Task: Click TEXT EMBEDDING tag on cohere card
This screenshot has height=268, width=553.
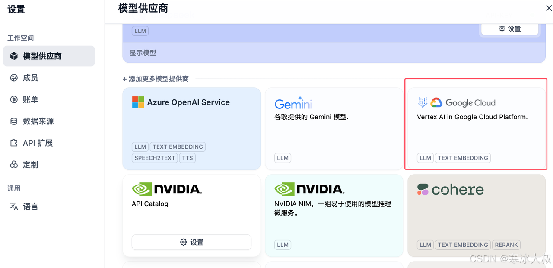Action: click(x=463, y=245)
